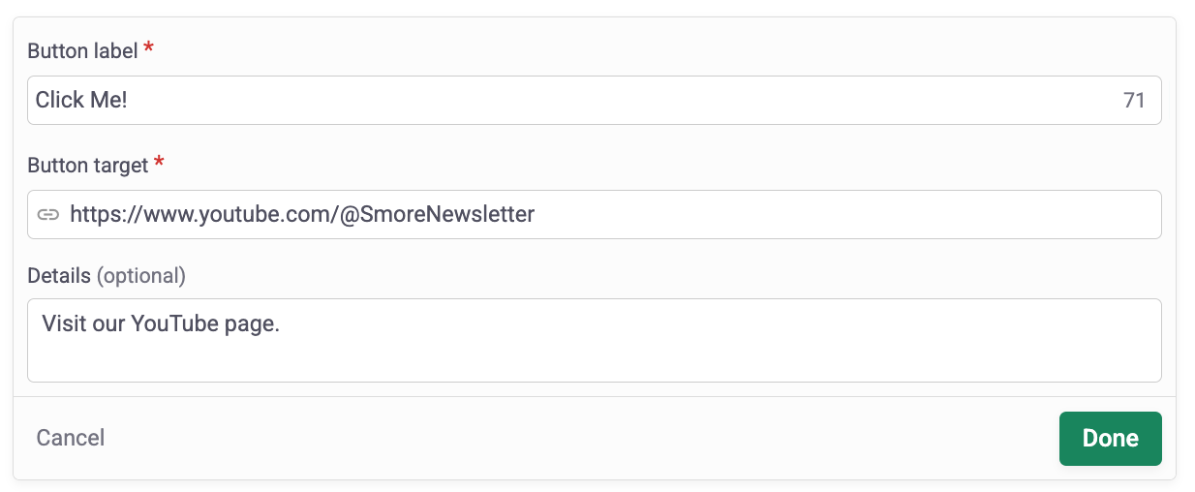
Task: Click the red asterisk beside Button target
Action: pyautogui.click(x=160, y=163)
